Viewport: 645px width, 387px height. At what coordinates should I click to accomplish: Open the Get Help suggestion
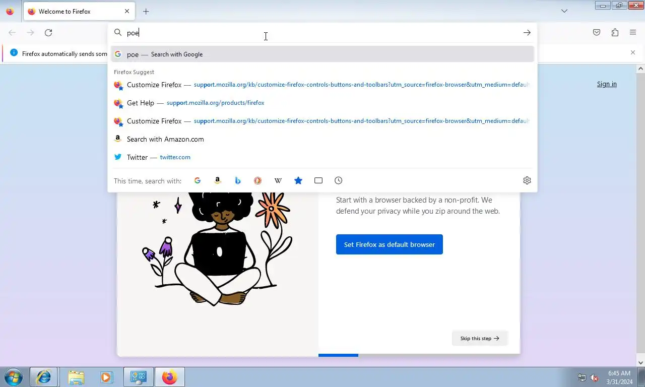(x=322, y=103)
